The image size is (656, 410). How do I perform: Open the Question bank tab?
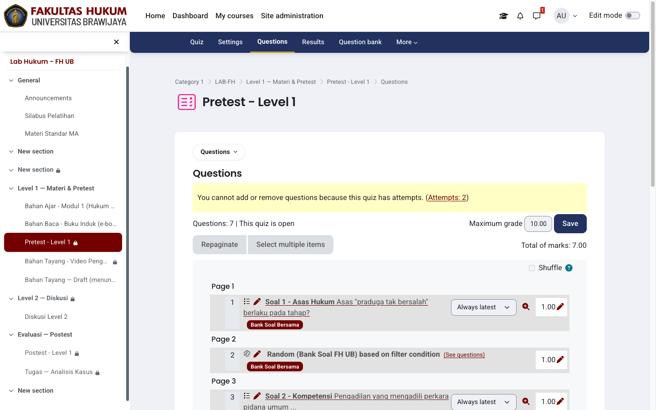[360, 42]
